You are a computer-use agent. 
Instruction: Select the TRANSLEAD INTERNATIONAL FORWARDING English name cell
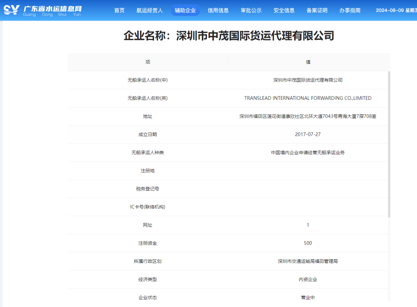pyautogui.click(x=308, y=98)
